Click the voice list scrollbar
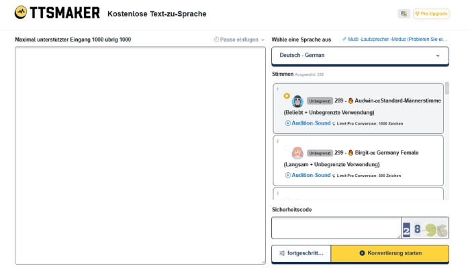This screenshot has width=470, height=268. tap(446, 90)
